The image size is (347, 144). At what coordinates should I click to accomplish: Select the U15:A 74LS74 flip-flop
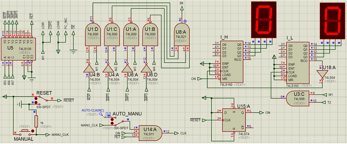tap(233, 120)
